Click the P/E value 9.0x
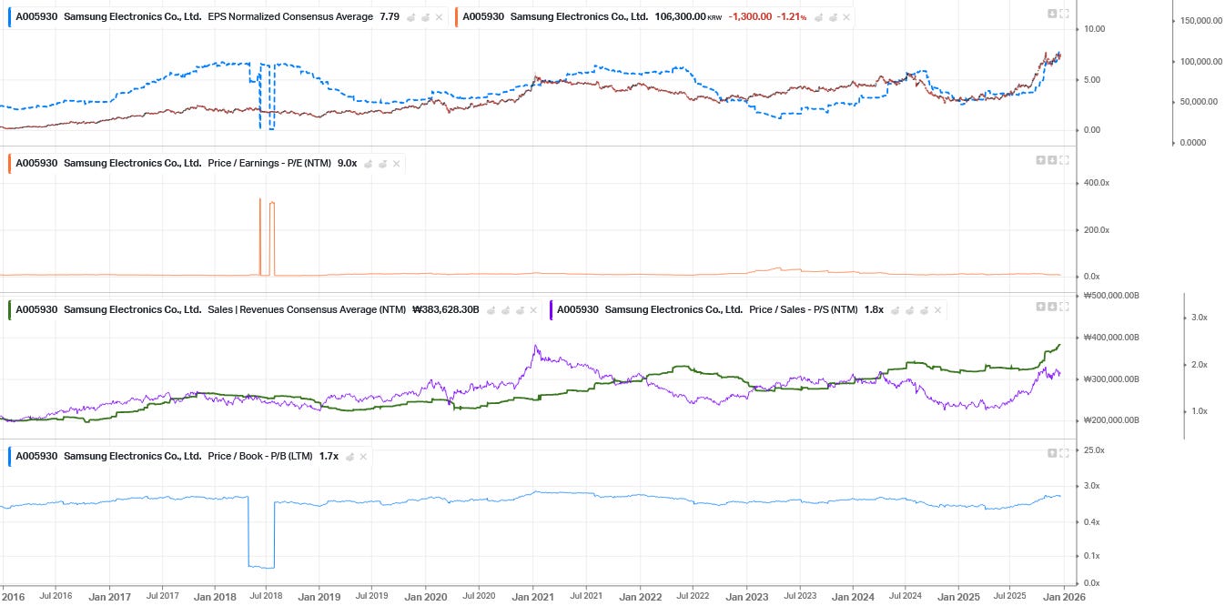 [347, 164]
